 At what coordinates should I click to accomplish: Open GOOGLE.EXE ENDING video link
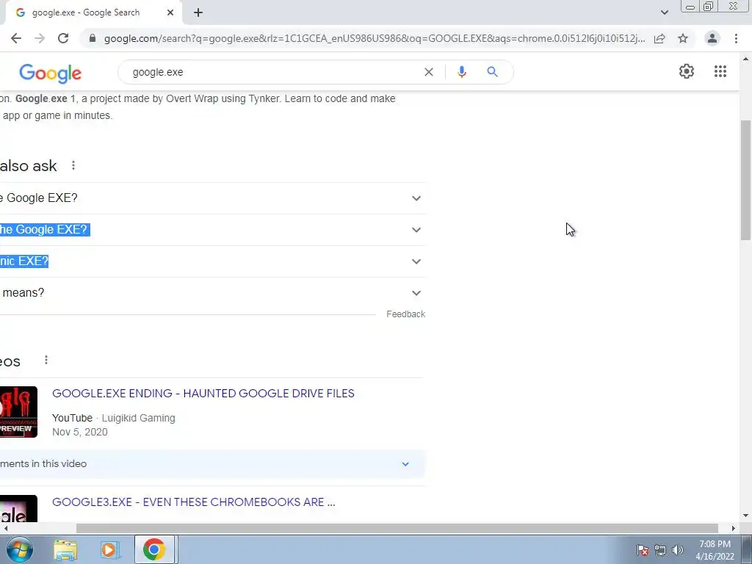203,394
